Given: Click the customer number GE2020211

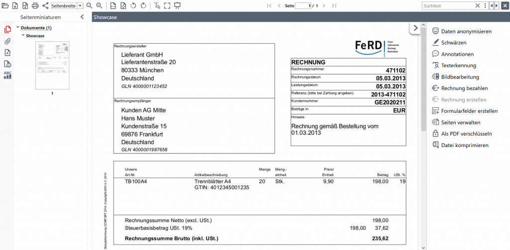Looking at the screenshot, I should click(x=390, y=102).
